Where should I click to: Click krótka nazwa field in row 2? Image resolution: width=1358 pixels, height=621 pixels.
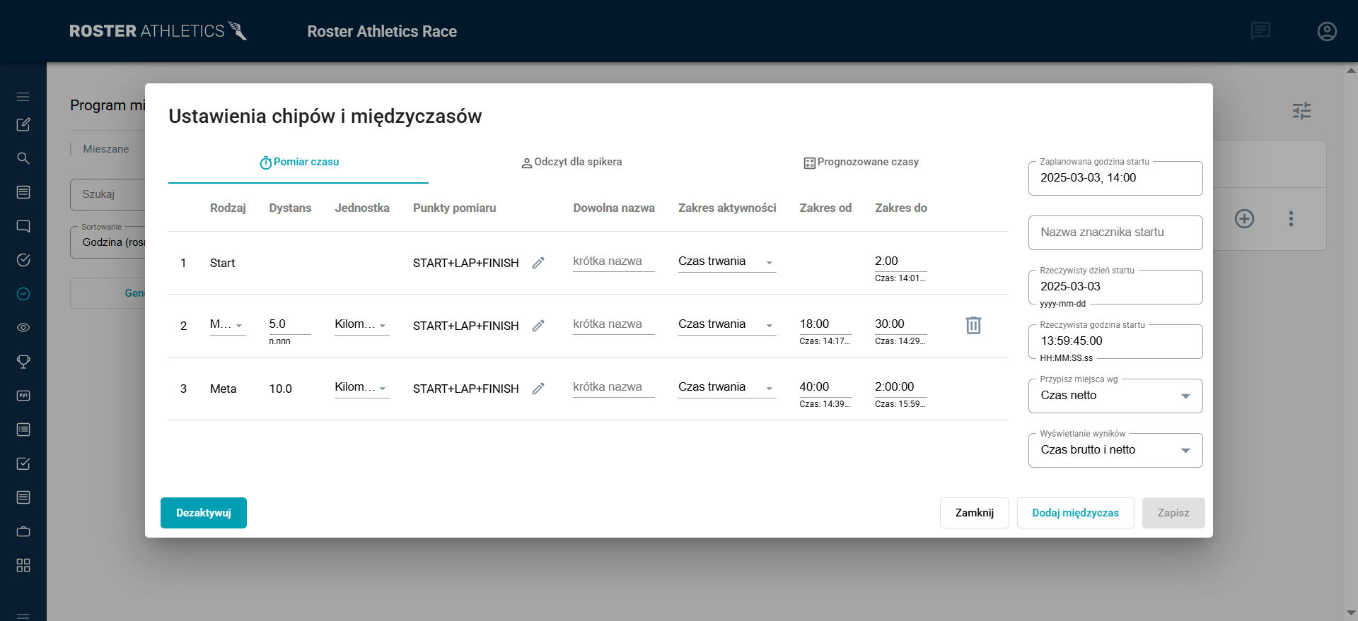(x=614, y=324)
